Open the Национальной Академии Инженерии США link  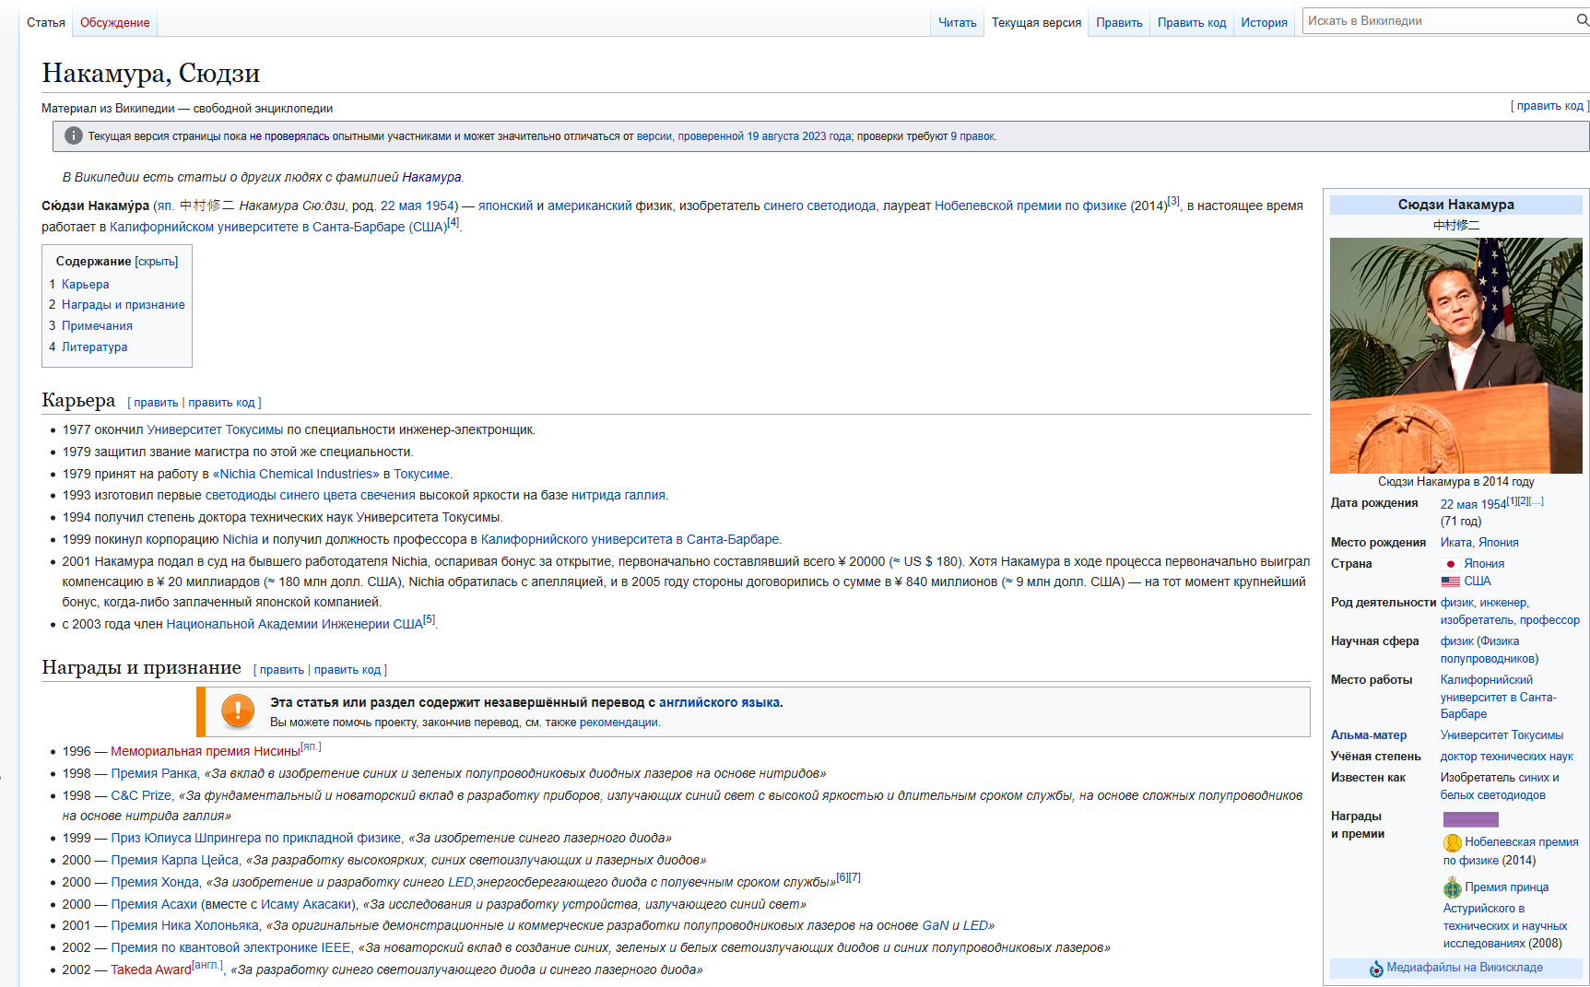(294, 625)
